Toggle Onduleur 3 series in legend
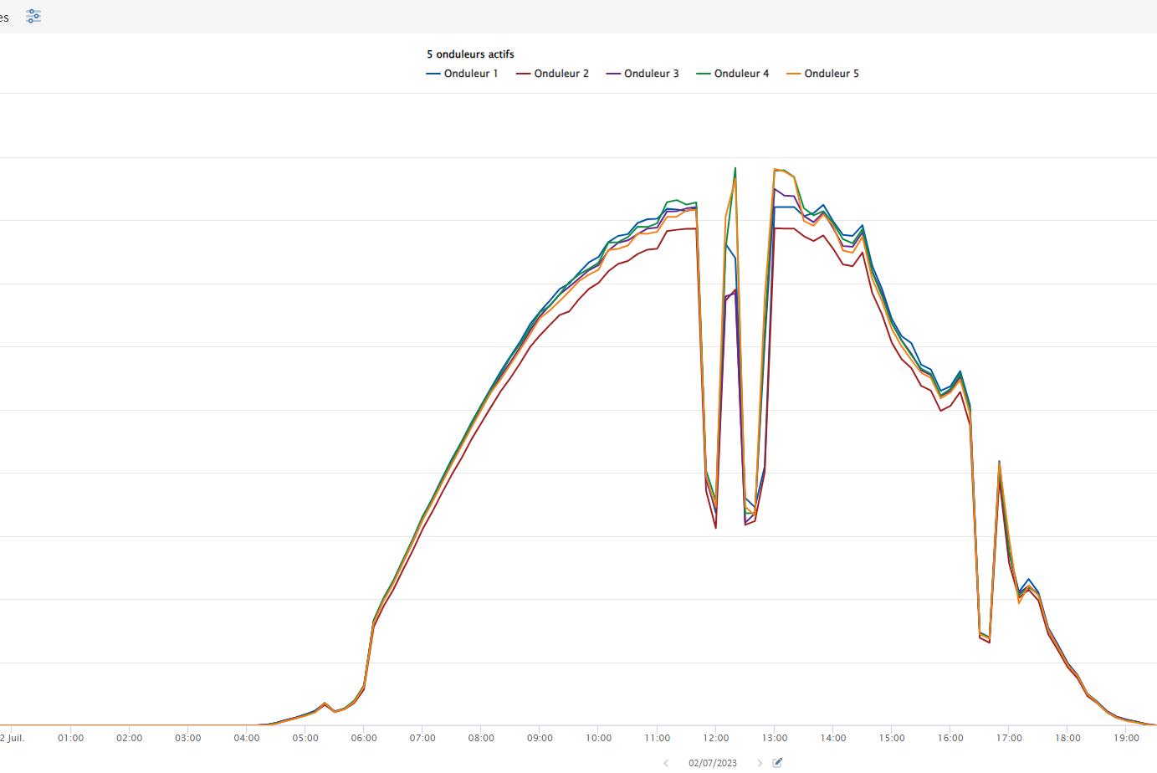The image size is (1157, 773). (642, 74)
